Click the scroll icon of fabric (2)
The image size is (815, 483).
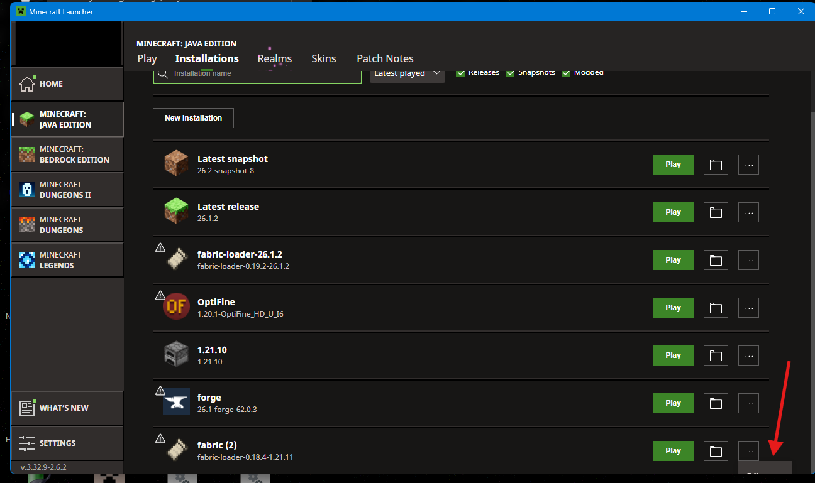176,450
